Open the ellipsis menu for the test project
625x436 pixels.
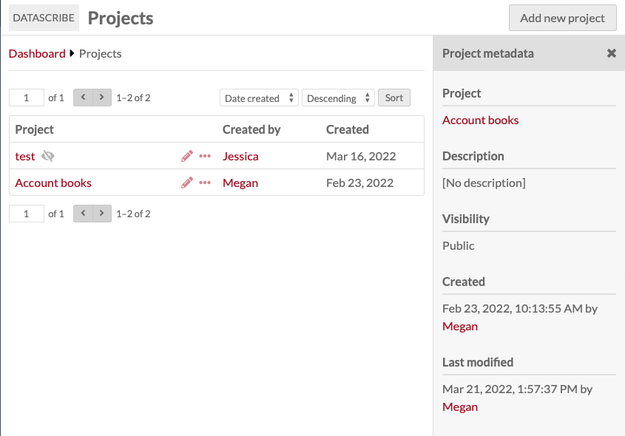pos(205,156)
